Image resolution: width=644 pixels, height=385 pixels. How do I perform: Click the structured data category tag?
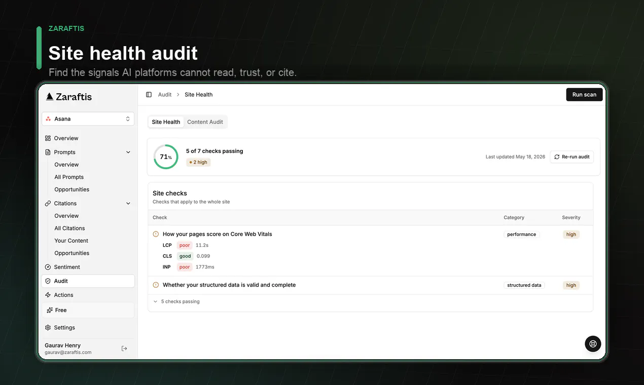pos(524,285)
